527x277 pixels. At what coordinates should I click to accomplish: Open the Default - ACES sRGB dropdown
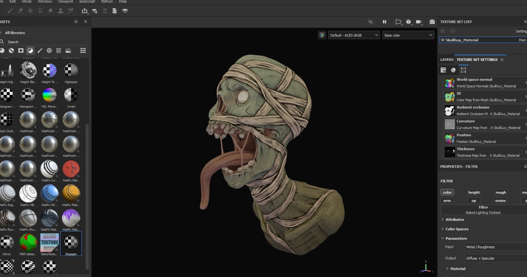[x=354, y=35]
